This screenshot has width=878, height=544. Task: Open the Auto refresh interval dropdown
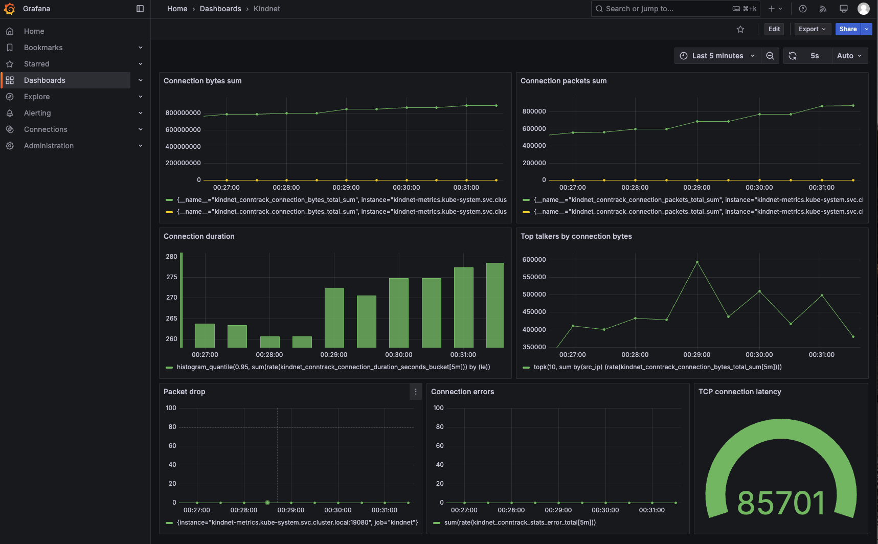tap(849, 56)
